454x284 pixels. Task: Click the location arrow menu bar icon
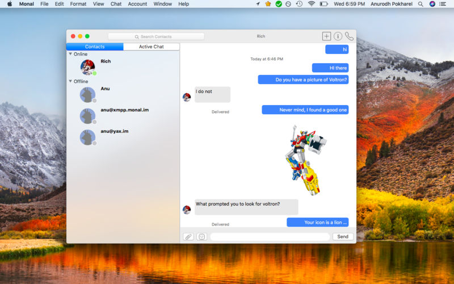click(258, 4)
